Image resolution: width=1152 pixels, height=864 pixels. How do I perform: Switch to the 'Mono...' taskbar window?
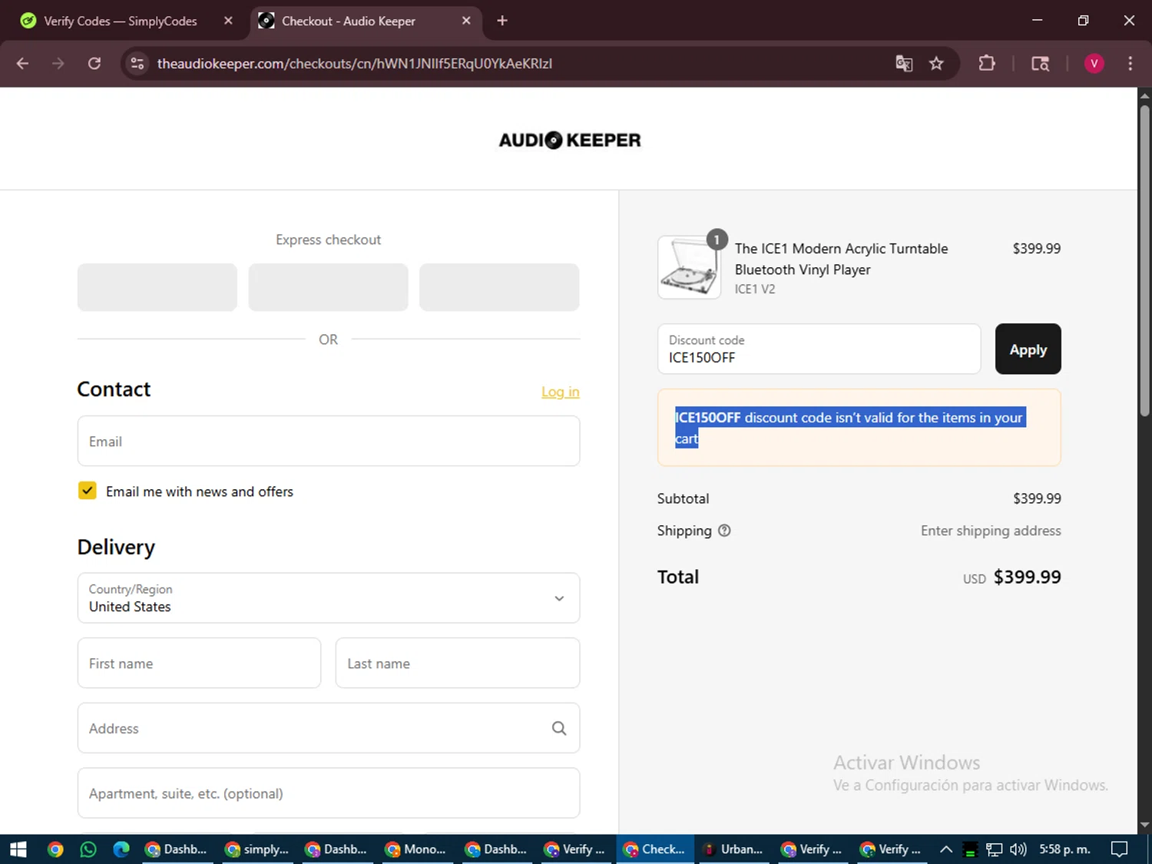[x=416, y=849]
